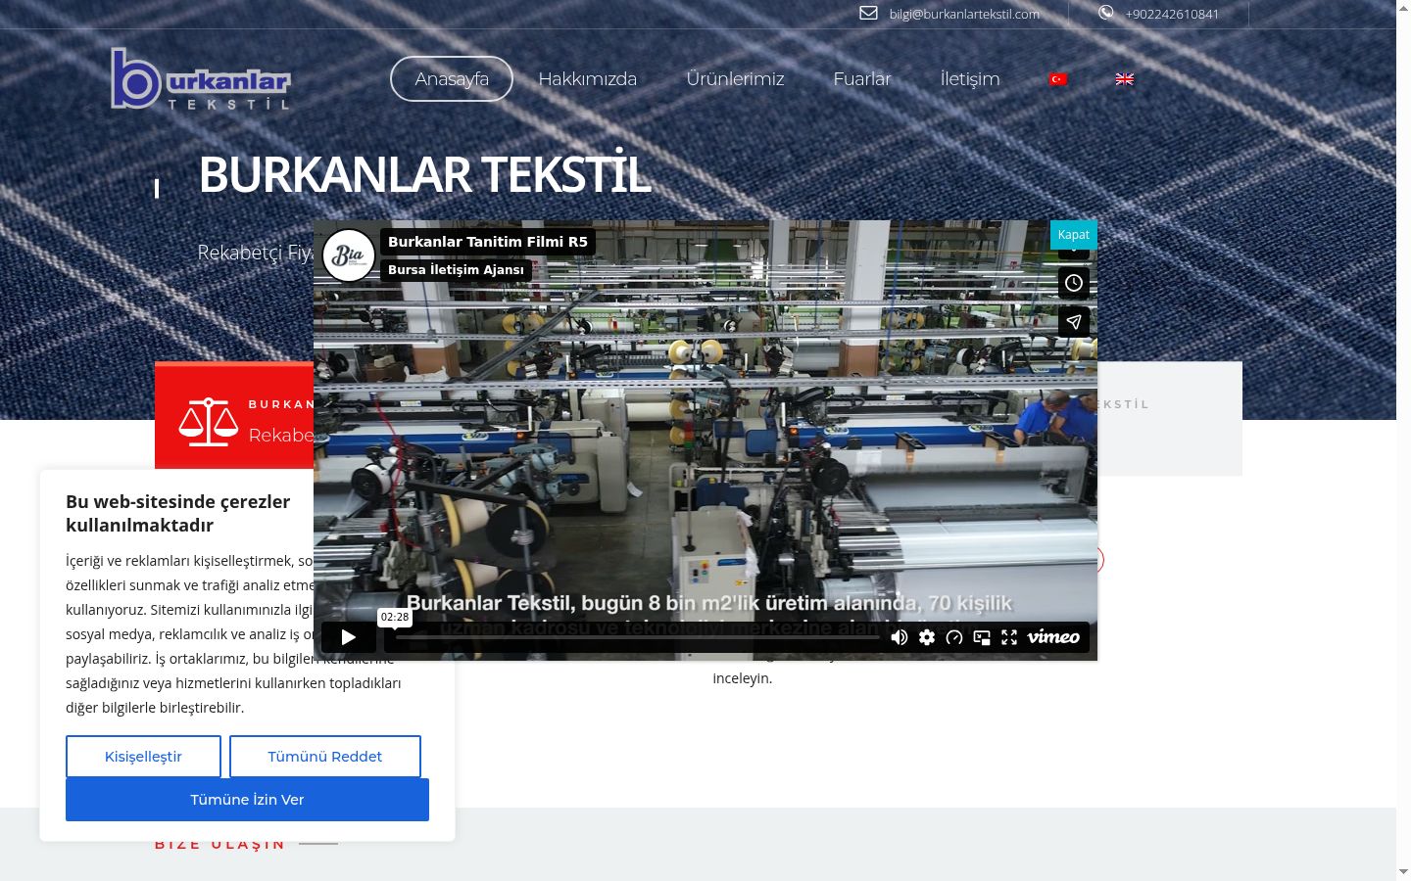Click the page scrollbar down arrow
The height and width of the screenshot is (881, 1411).
[x=1403, y=871]
